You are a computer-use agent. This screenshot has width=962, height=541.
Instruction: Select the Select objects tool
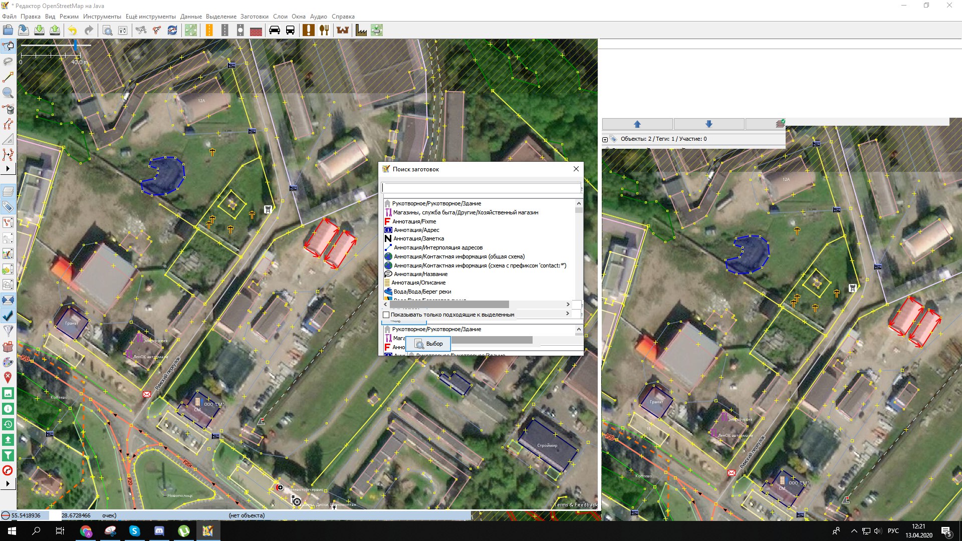[8, 47]
